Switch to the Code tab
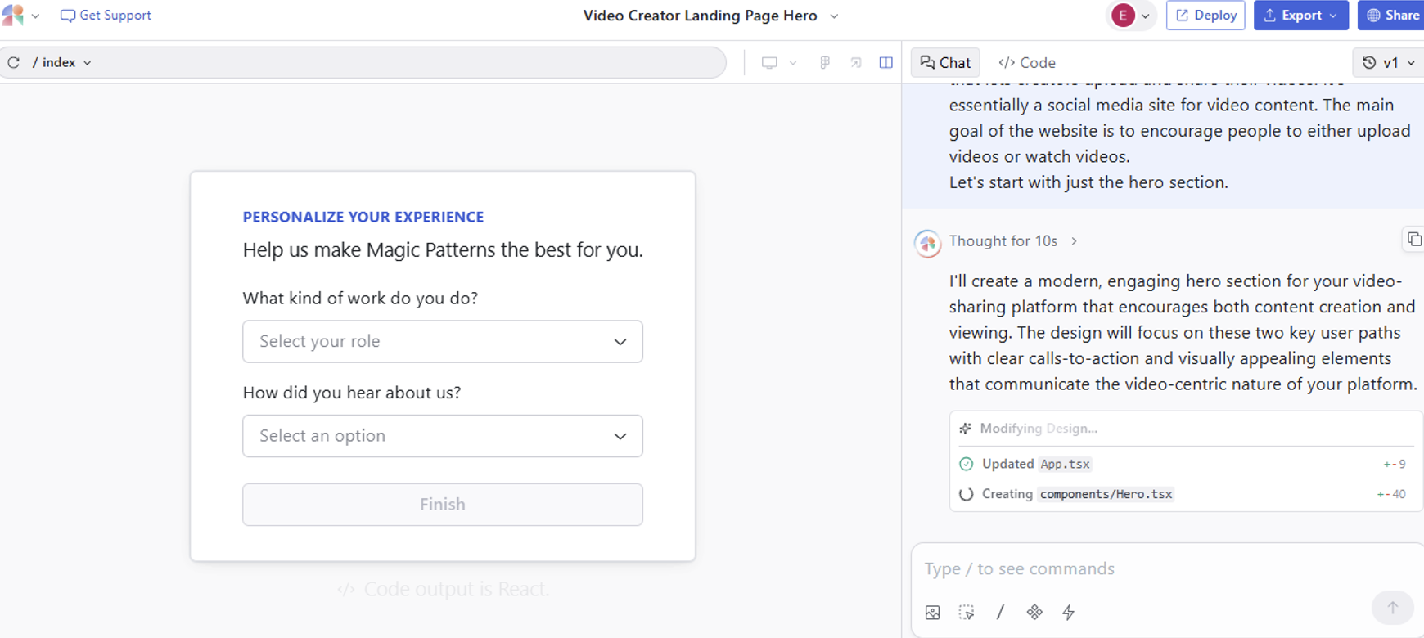The width and height of the screenshot is (1424, 638). [1027, 62]
